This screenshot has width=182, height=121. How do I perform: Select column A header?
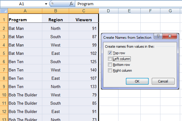[x=25, y=11]
